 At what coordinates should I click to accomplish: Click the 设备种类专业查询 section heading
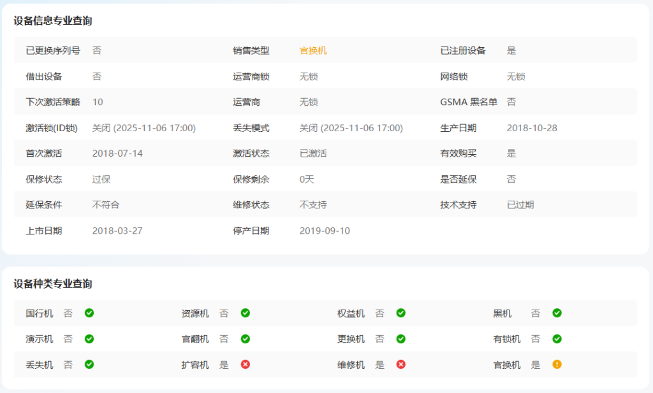click(53, 284)
